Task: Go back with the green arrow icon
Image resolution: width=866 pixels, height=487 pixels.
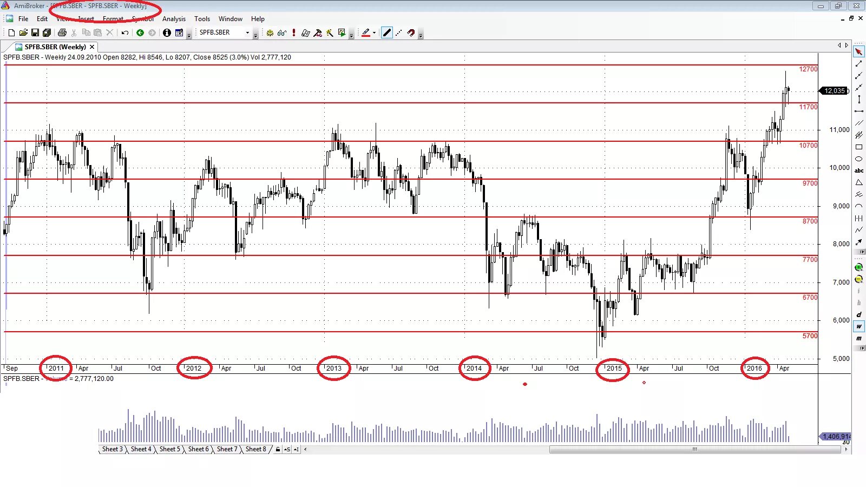Action: (x=140, y=33)
